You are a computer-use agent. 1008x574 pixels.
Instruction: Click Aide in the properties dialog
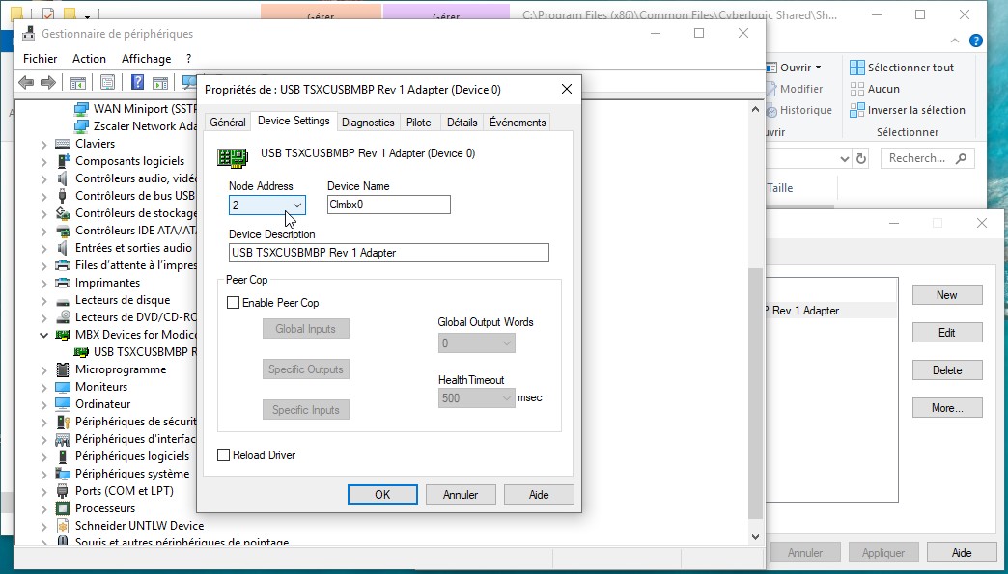539,494
